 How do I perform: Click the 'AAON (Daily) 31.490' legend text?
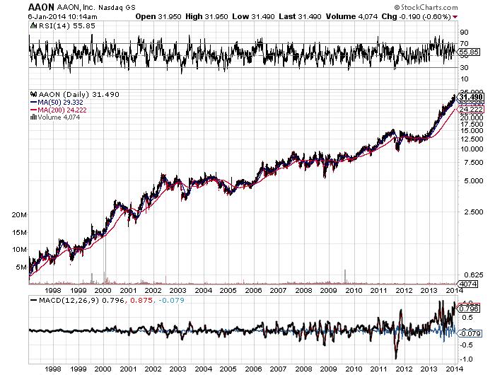point(79,95)
